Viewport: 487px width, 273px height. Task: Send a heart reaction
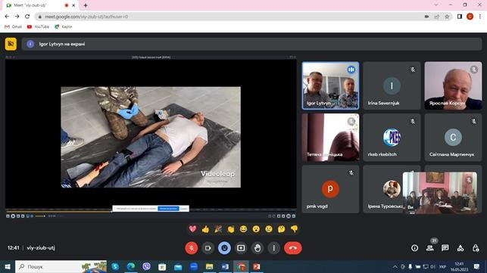(192, 229)
